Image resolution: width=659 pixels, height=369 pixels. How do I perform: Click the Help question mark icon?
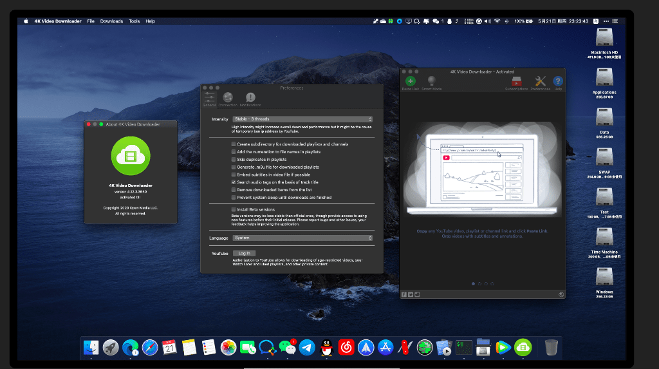(558, 81)
